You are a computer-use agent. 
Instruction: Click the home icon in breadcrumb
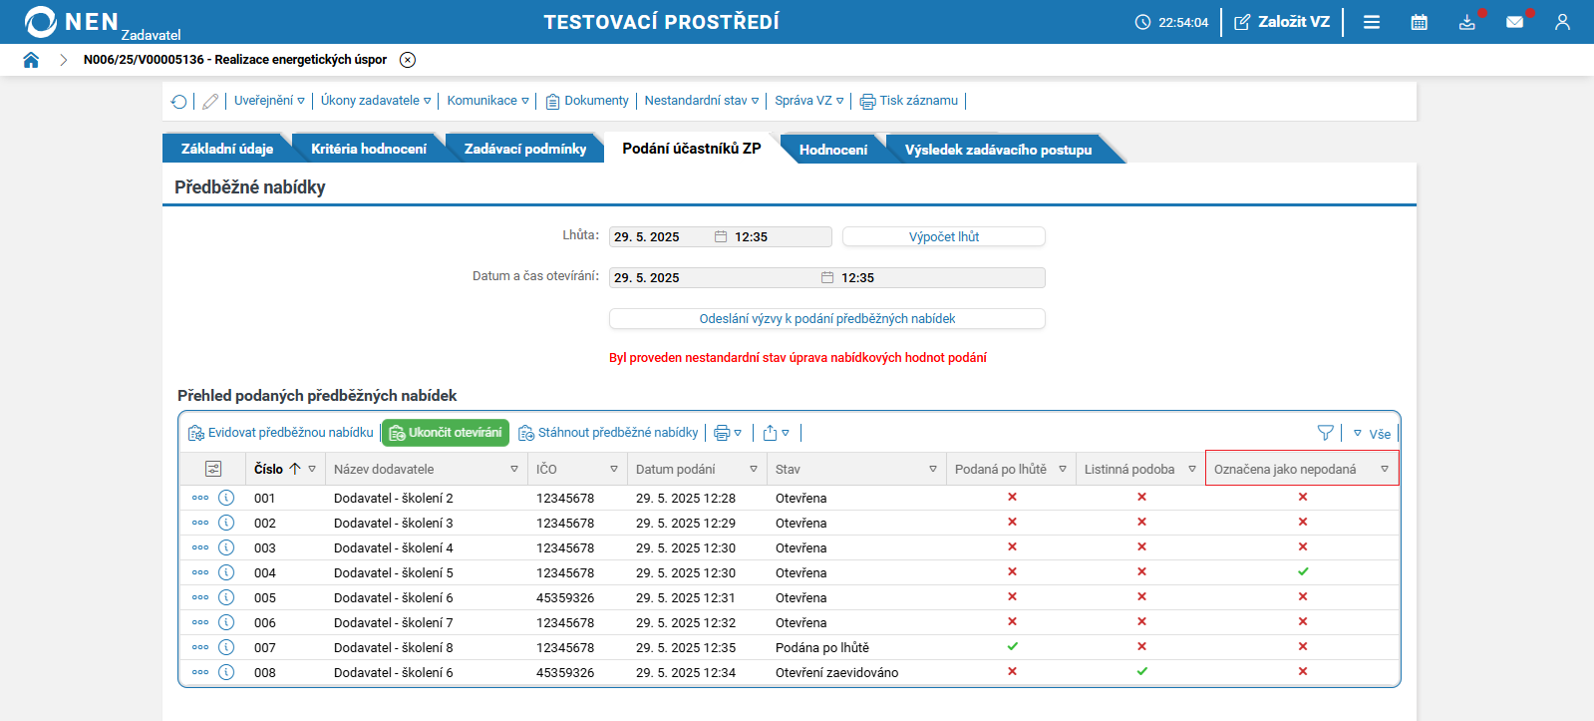click(31, 60)
